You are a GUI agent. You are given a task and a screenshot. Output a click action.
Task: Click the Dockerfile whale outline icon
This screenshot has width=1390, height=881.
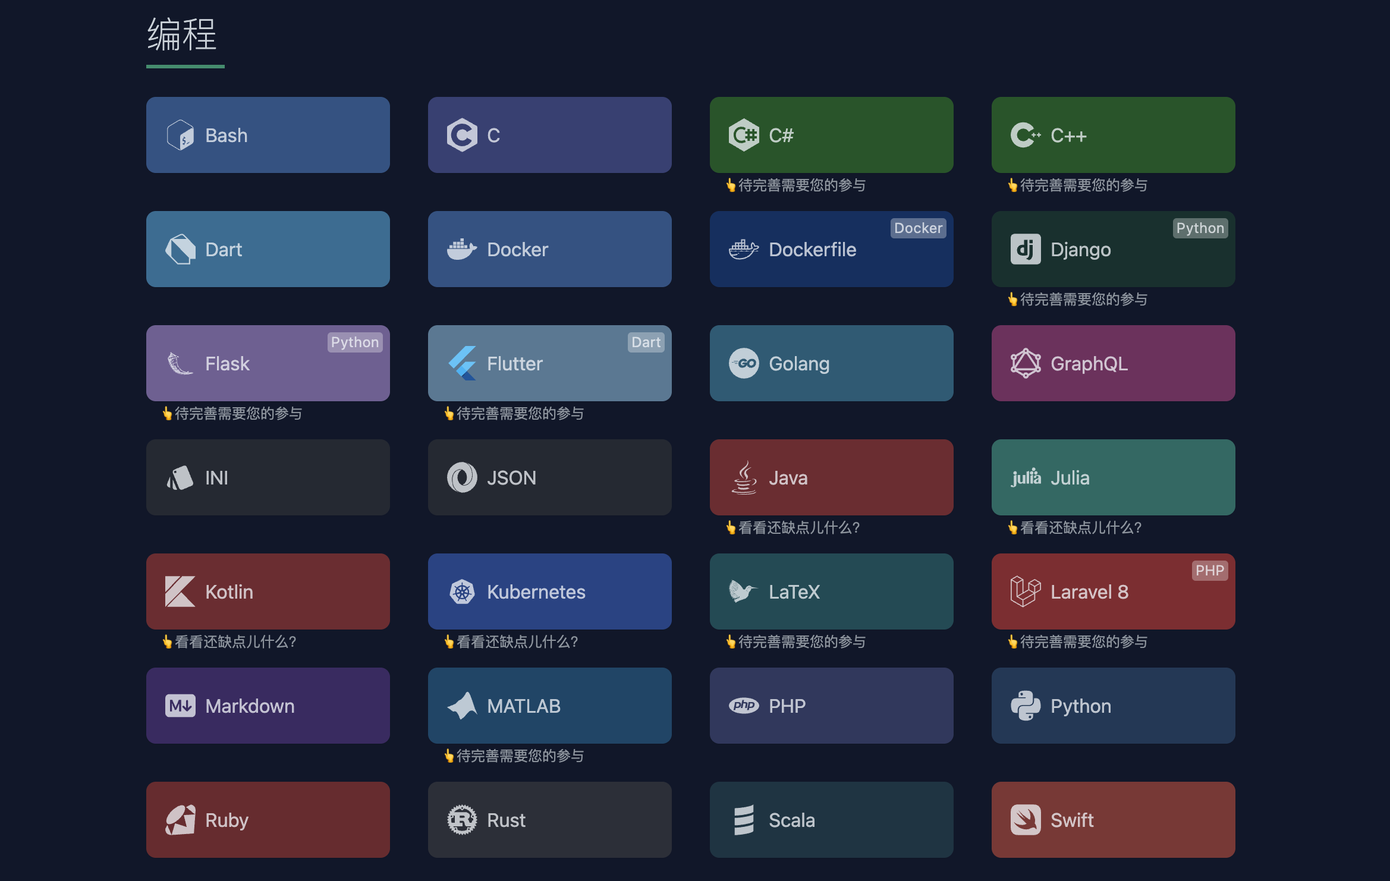pyautogui.click(x=744, y=249)
